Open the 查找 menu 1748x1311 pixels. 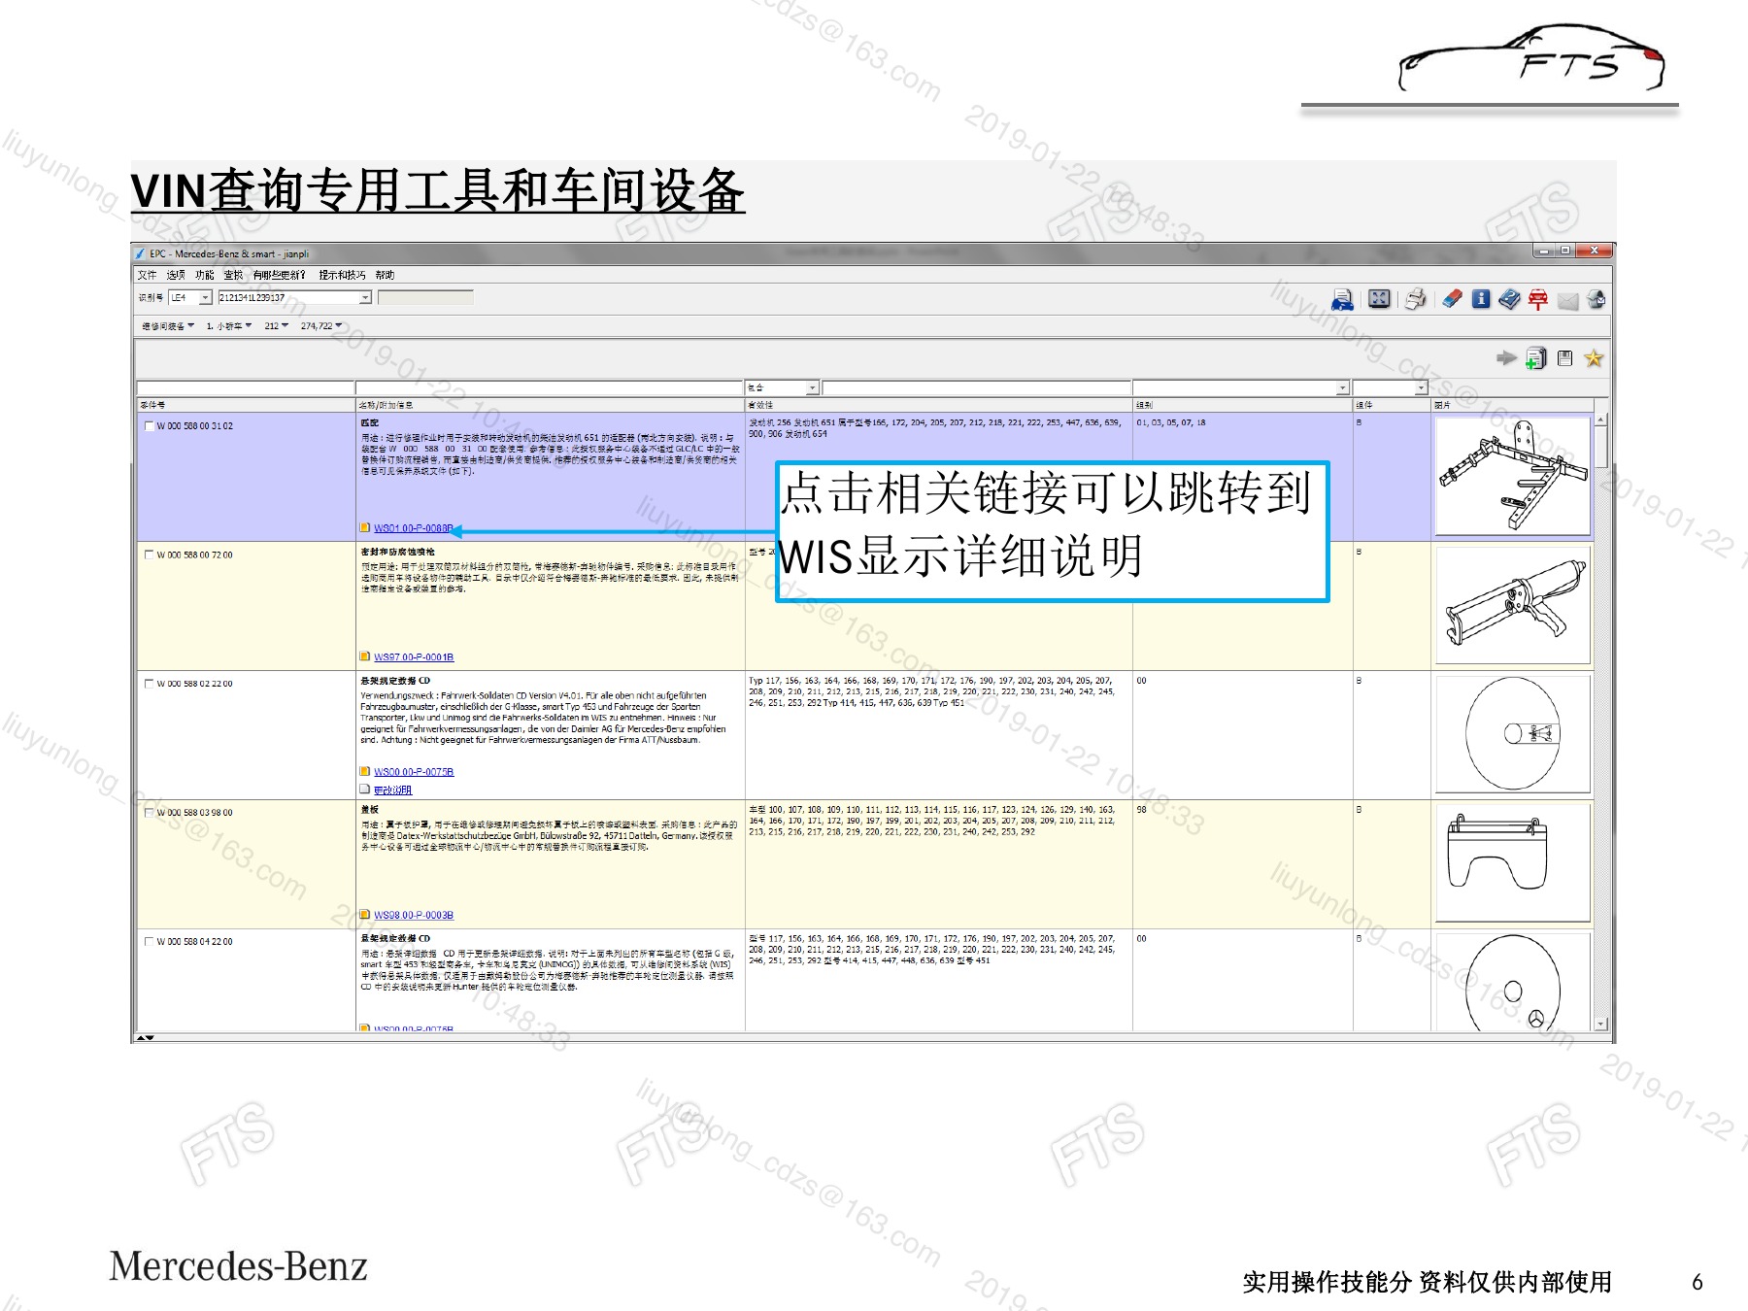coord(233,275)
